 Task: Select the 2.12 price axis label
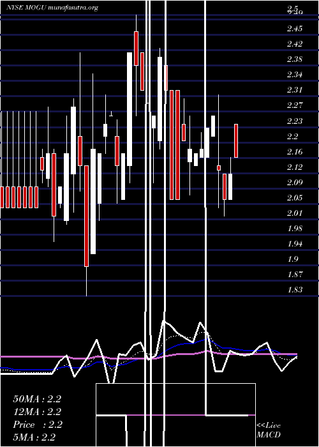[295, 167]
